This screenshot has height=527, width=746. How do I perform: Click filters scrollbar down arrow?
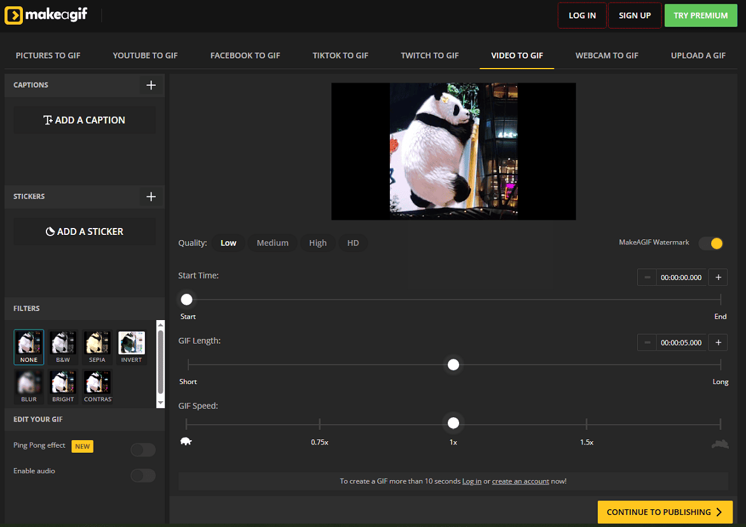click(161, 403)
